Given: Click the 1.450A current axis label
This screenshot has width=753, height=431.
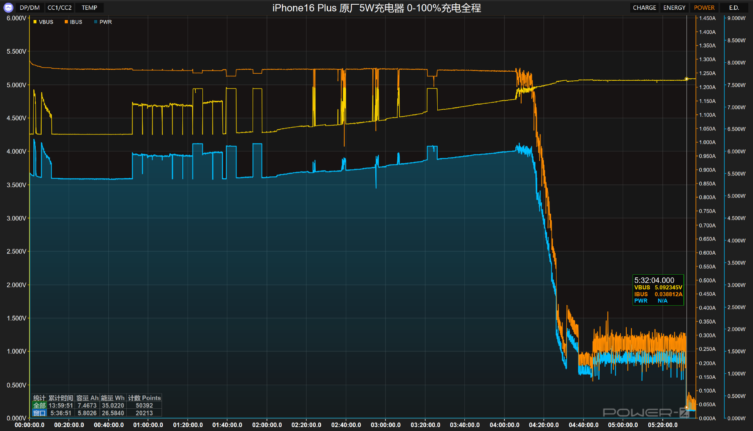Looking at the screenshot, I should click(x=708, y=18).
